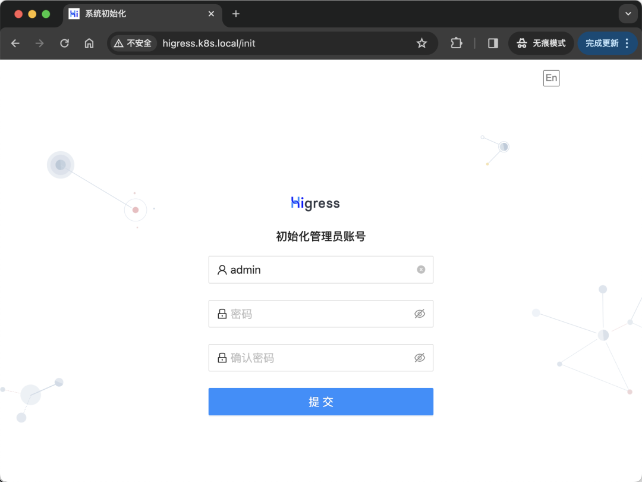Click the 无痕模式 incognito indicator
This screenshot has width=642, height=482.
[541, 43]
